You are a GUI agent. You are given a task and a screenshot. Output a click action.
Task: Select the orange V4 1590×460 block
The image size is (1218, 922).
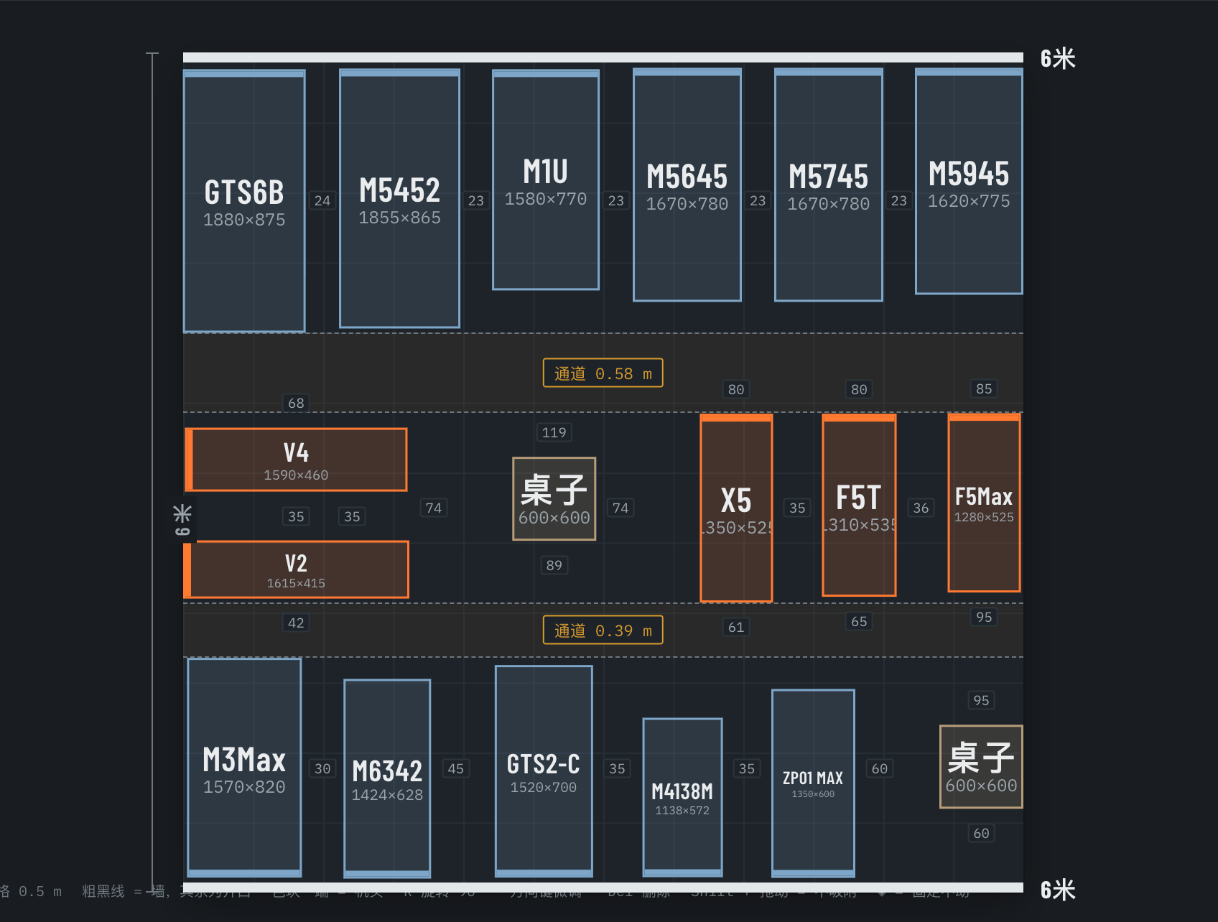(296, 460)
